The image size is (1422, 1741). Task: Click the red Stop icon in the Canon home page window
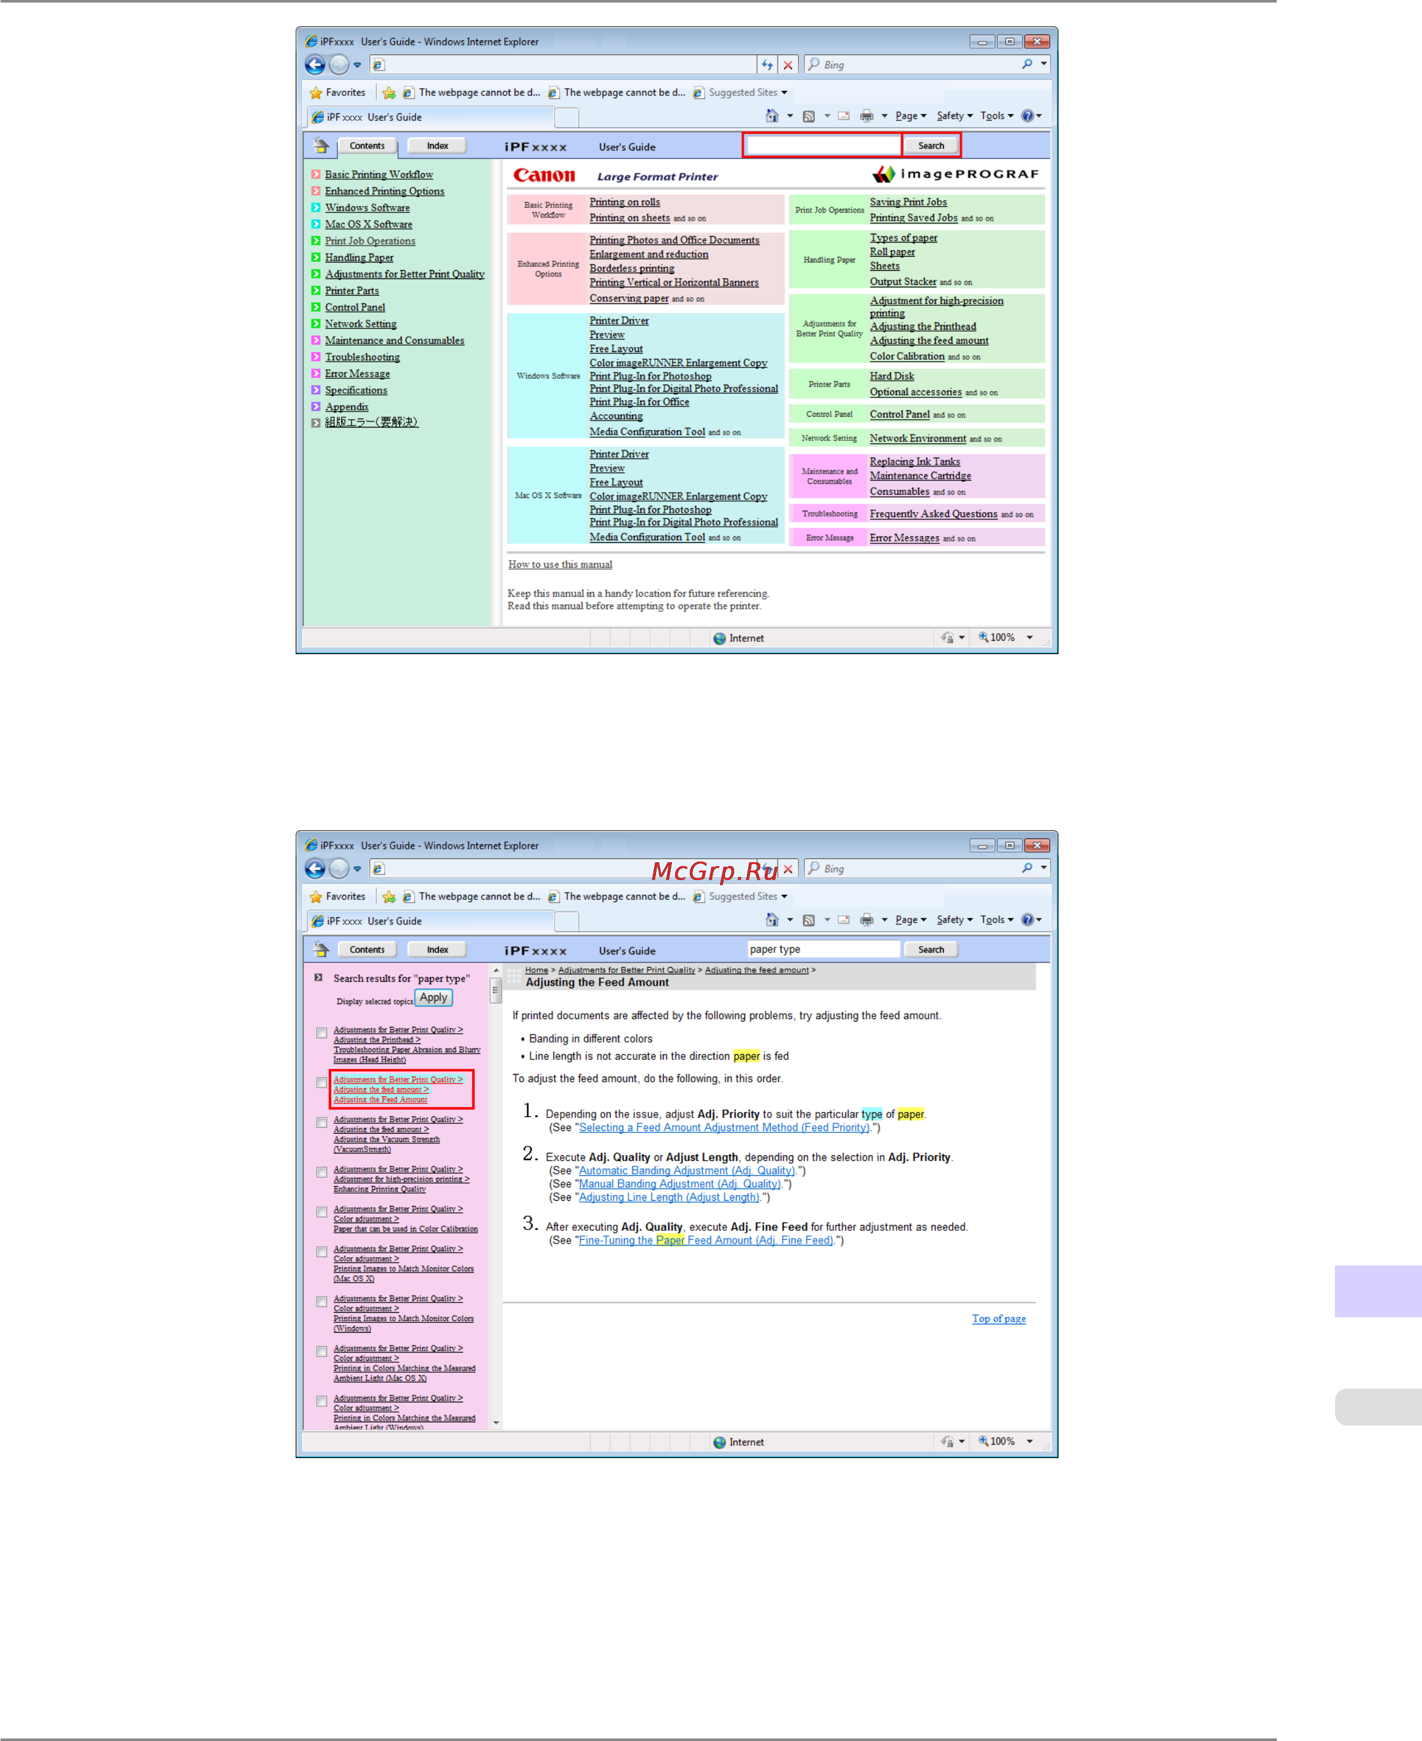pyautogui.click(x=788, y=65)
